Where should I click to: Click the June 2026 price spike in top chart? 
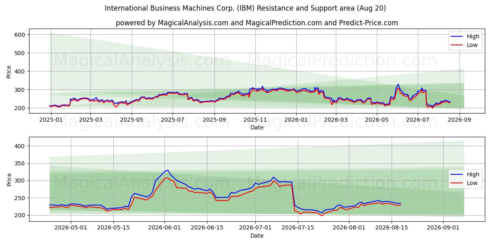point(398,85)
